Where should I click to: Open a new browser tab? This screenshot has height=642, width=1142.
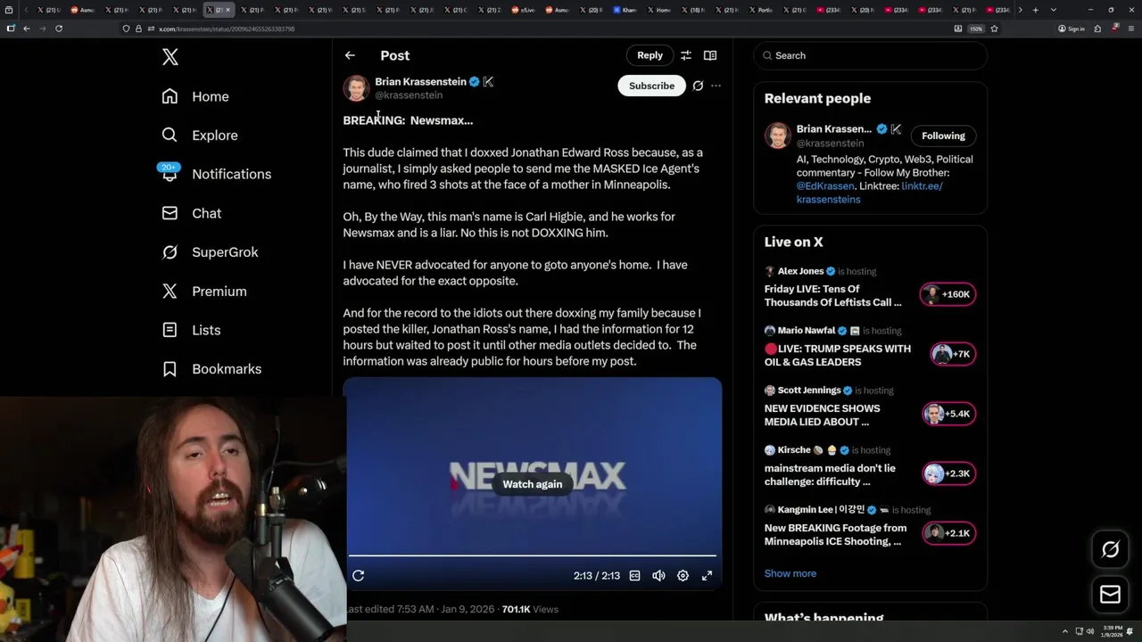click(1035, 10)
